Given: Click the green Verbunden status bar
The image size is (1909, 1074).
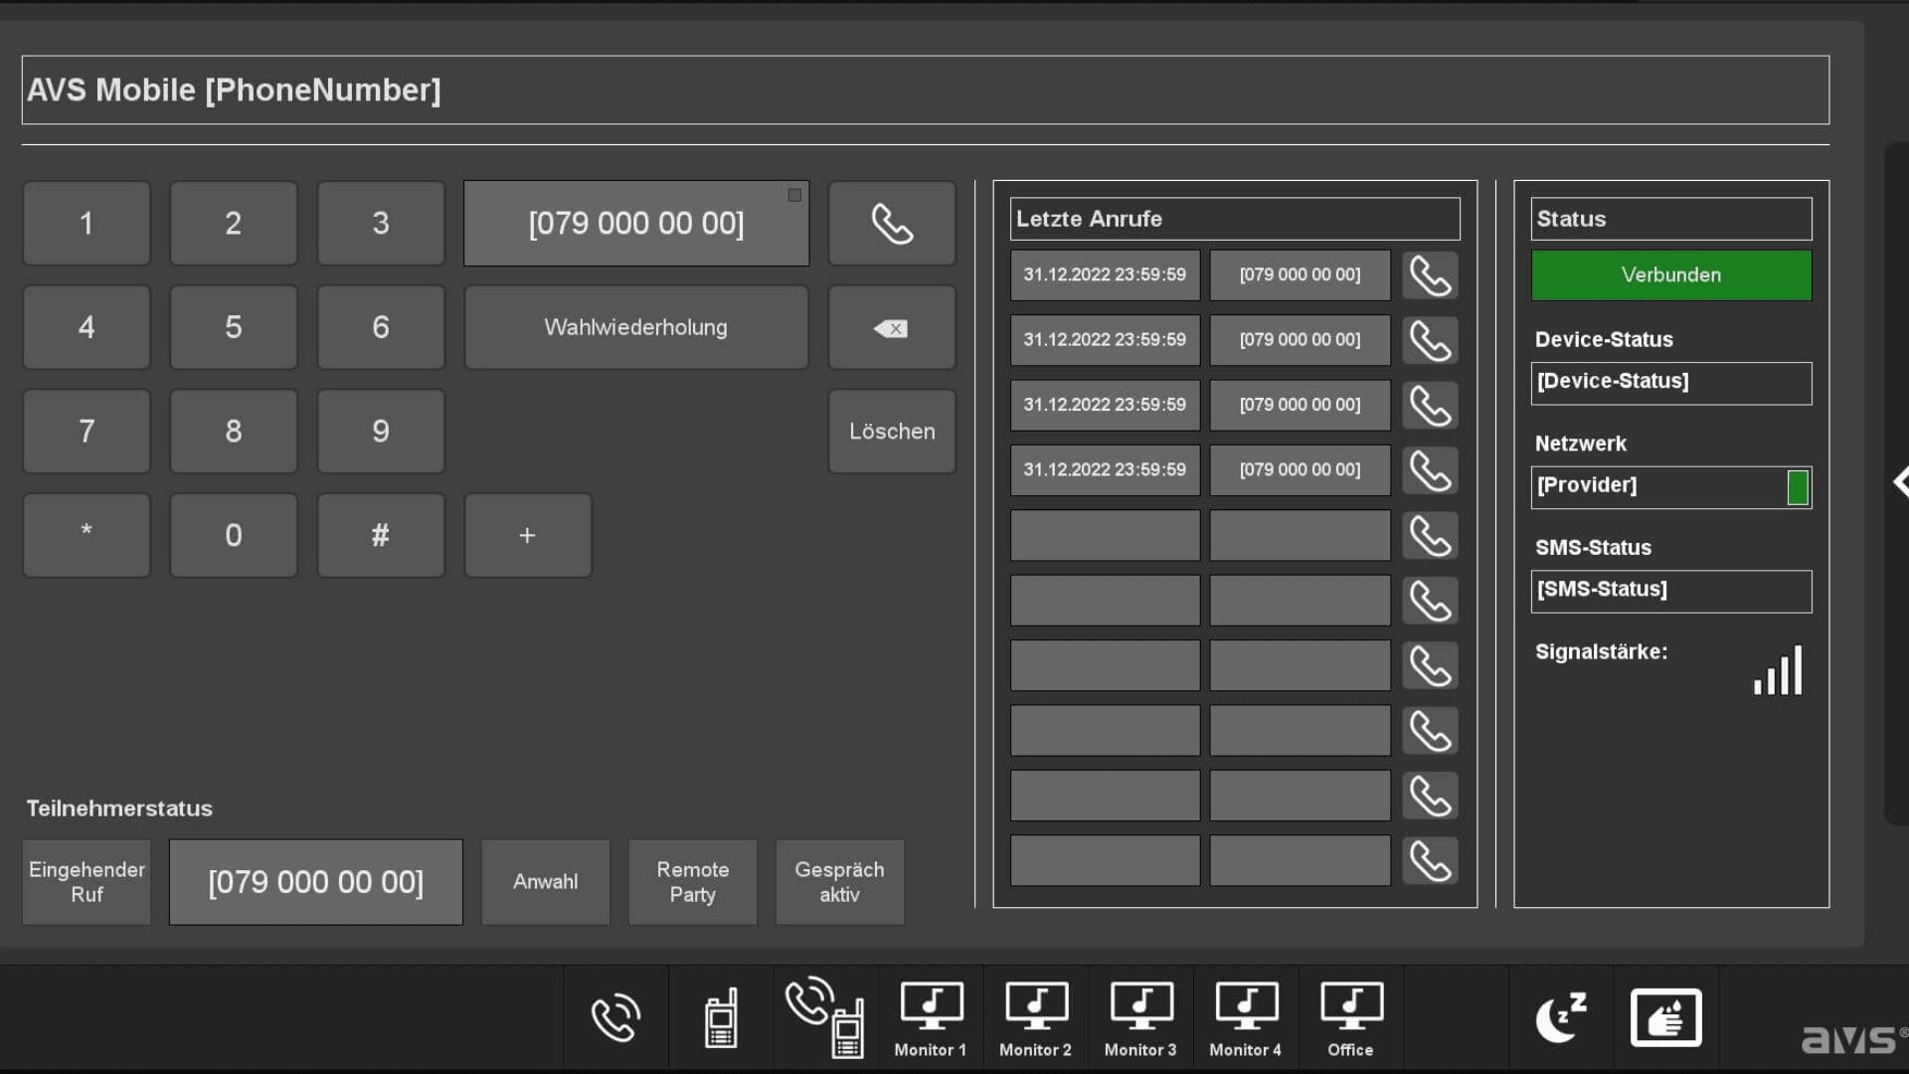Looking at the screenshot, I should click(x=1671, y=275).
